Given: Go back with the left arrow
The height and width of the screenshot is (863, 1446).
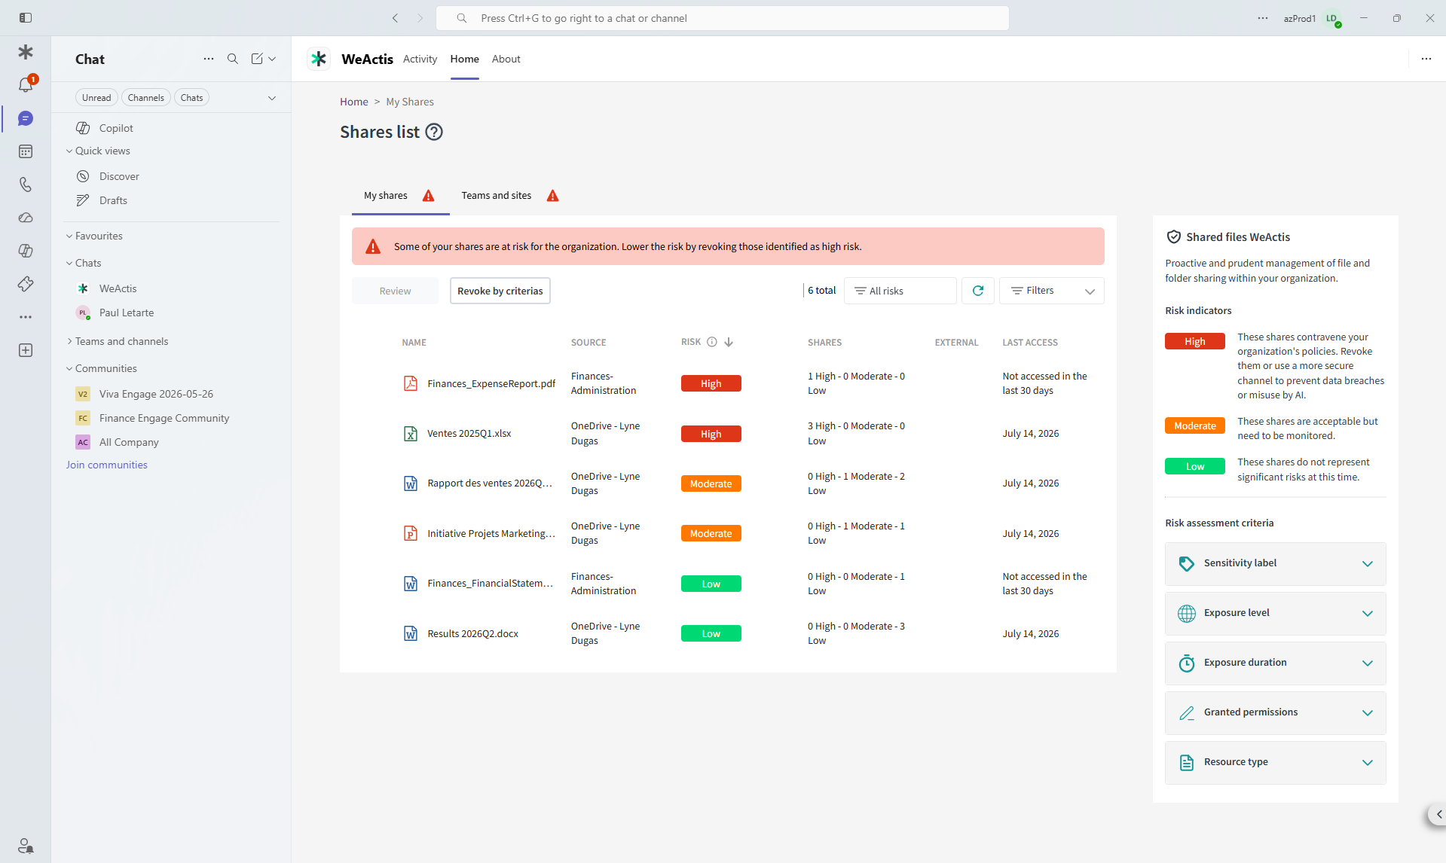Looking at the screenshot, I should tap(395, 18).
